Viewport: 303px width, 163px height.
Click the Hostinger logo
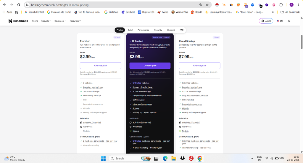tap(18, 21)
